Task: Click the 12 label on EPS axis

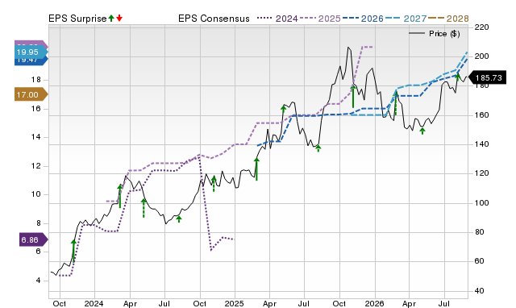Action: (x=35, y=166)
